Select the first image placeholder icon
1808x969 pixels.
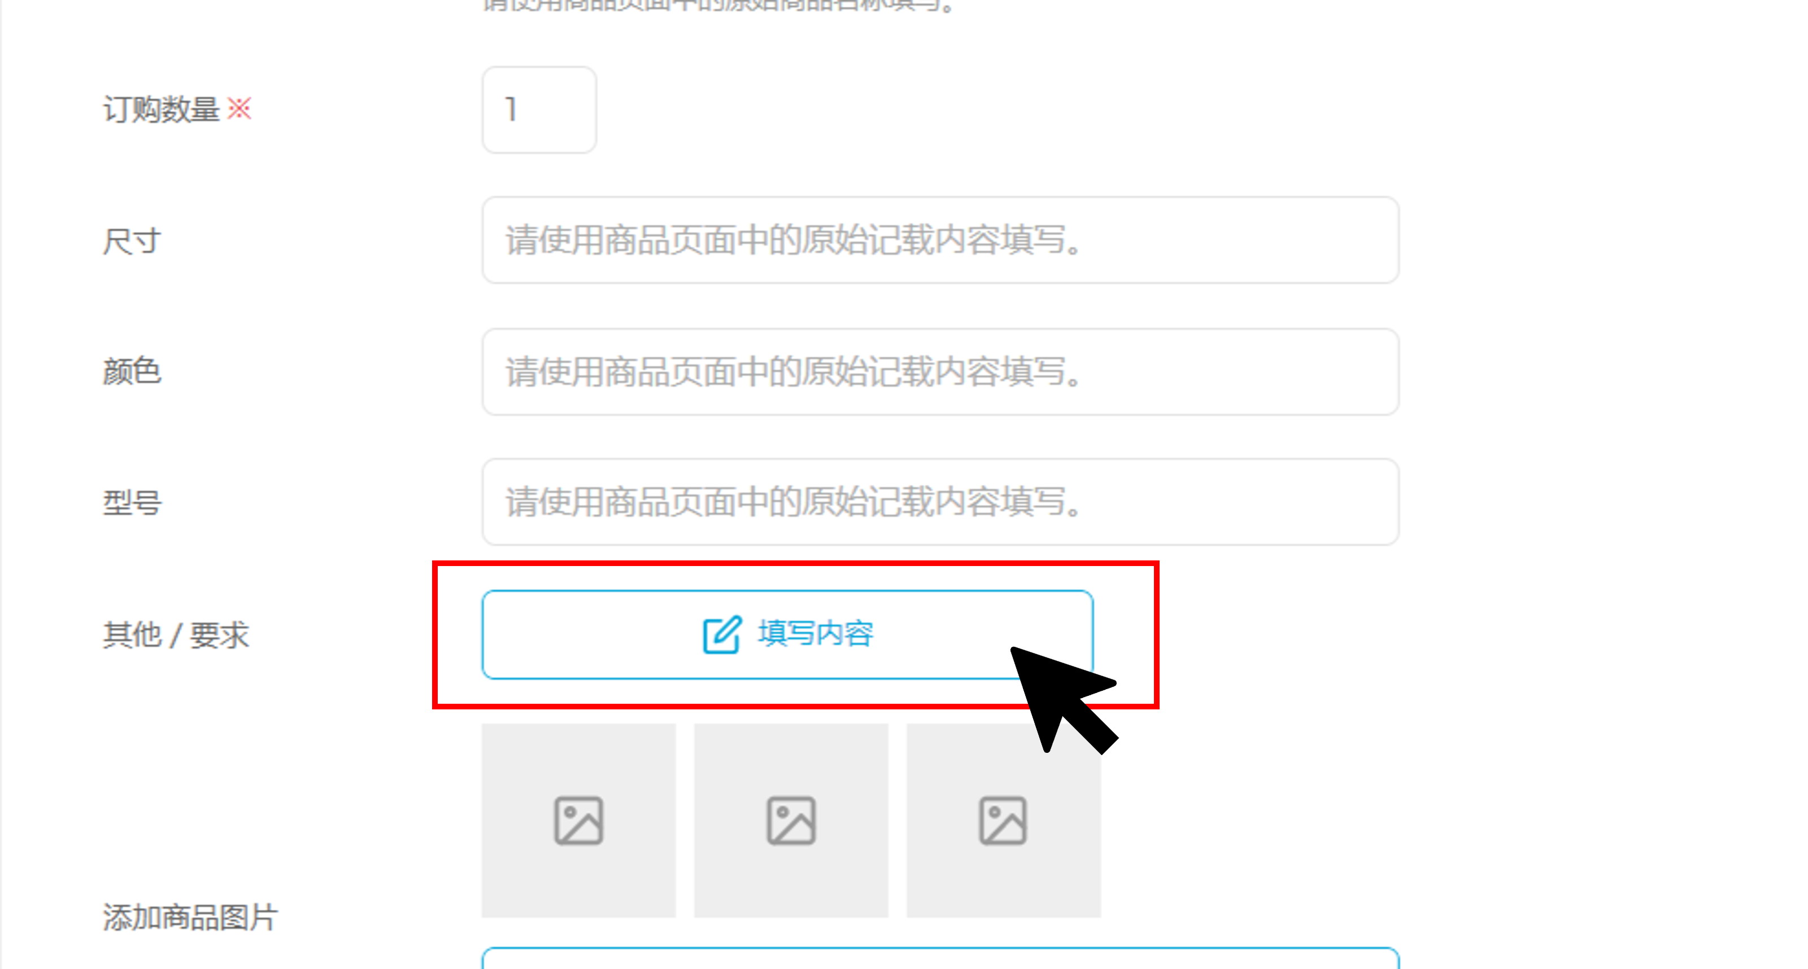tap(578, 821)
